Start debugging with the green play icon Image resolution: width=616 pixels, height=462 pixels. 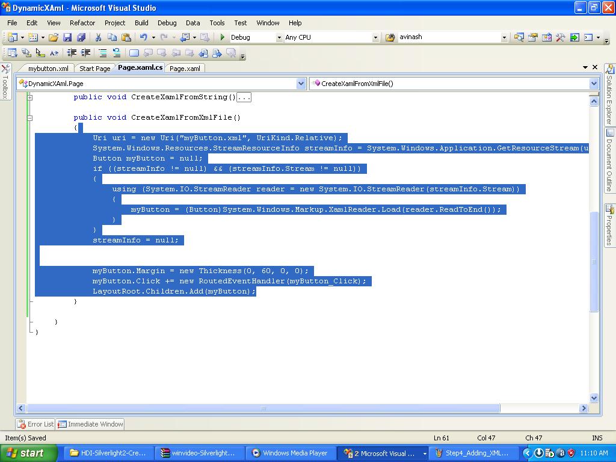(x=223, y=37)
